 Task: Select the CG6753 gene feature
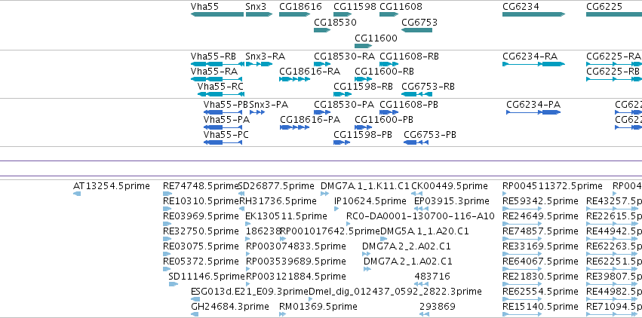pos(416,30)
